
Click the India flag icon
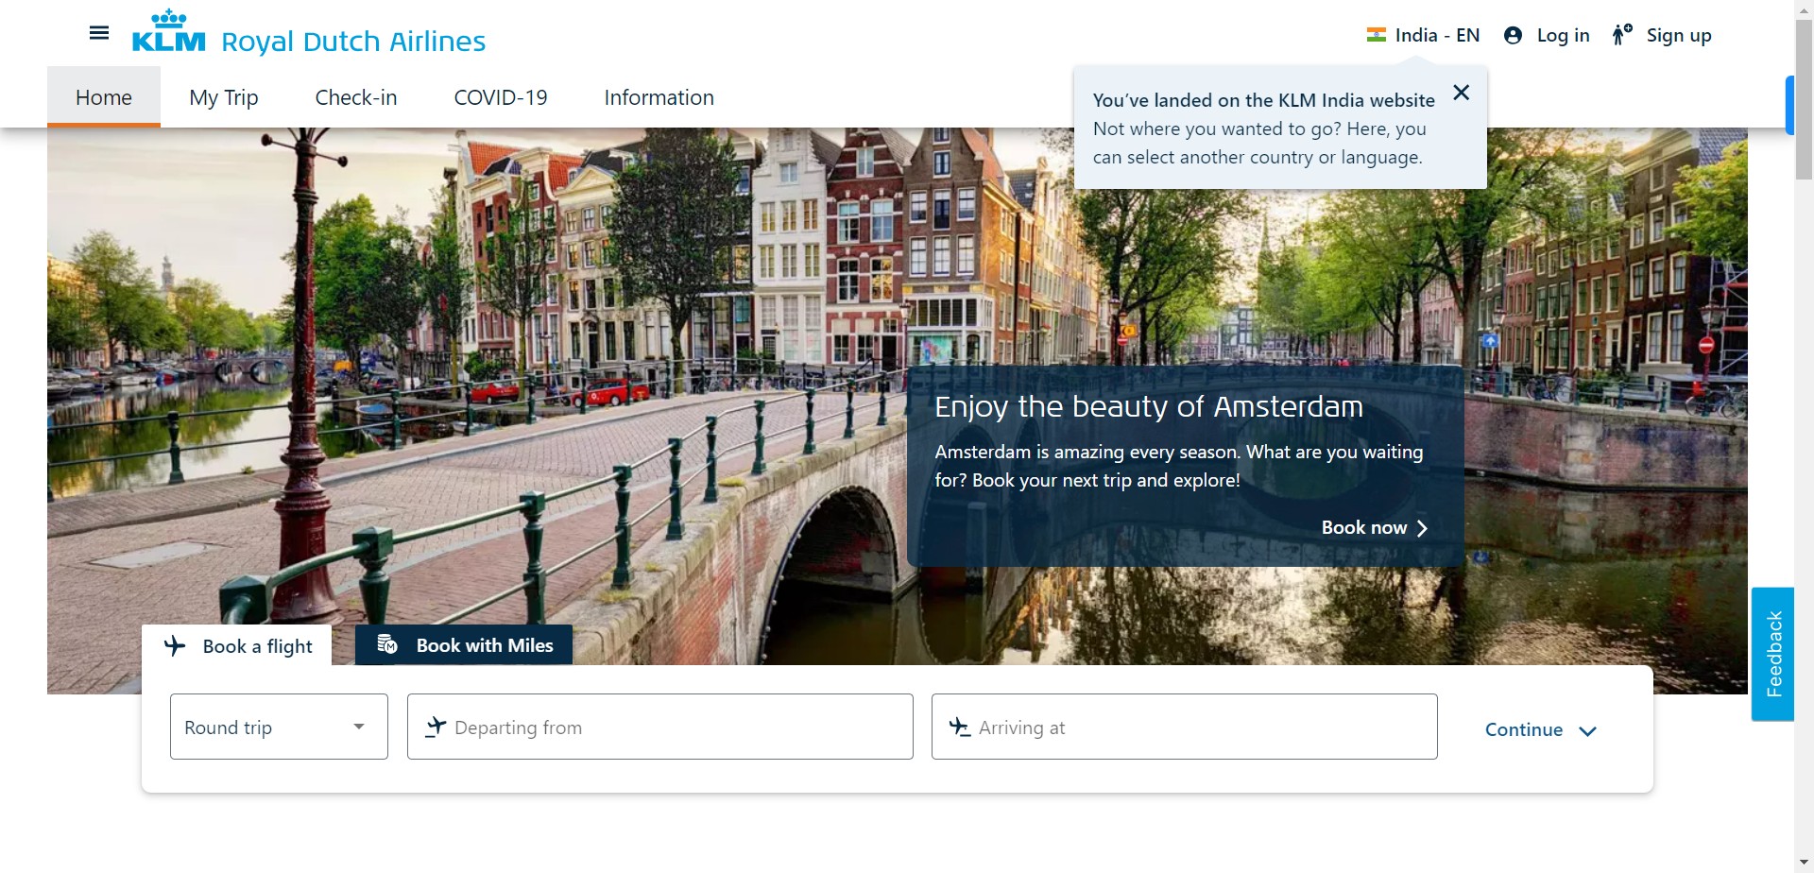pos(1376,35)
